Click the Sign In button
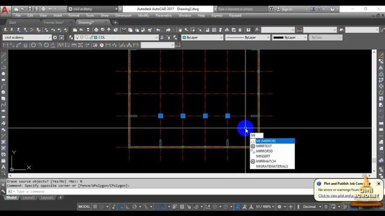Image resolution: width=385 pixels, height=216 pixels. (x=287, y=9)
